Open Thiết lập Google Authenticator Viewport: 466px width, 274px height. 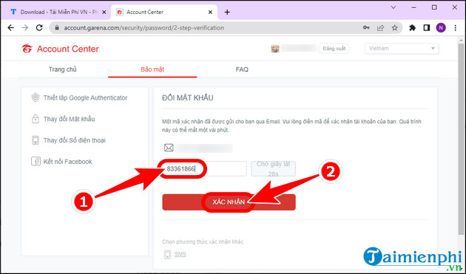click(x=85, y=97)
